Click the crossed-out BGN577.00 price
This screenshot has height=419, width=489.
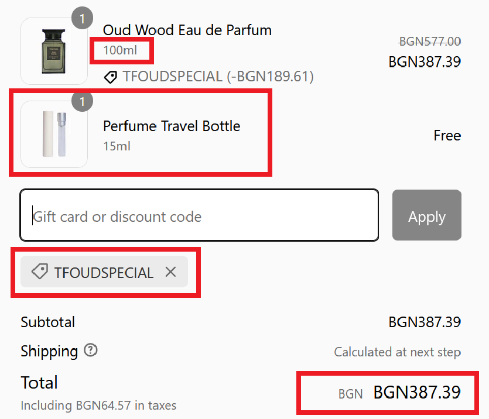coord(430,42)
